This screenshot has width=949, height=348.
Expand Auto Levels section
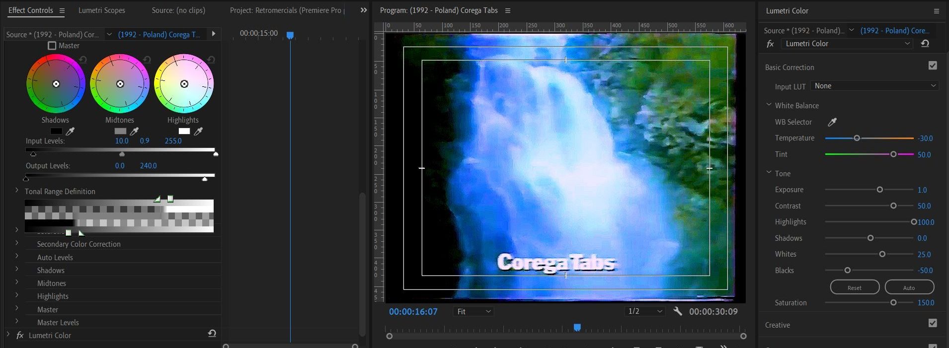pos(16,256)
